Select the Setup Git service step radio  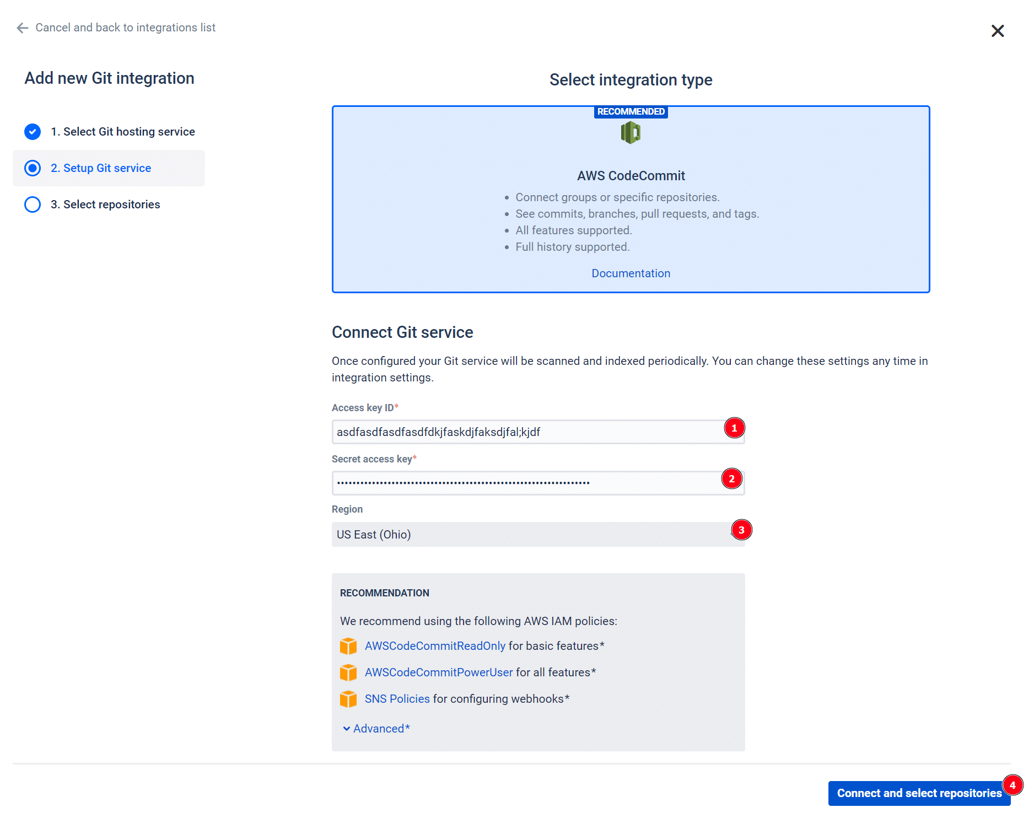pos(33,168)
